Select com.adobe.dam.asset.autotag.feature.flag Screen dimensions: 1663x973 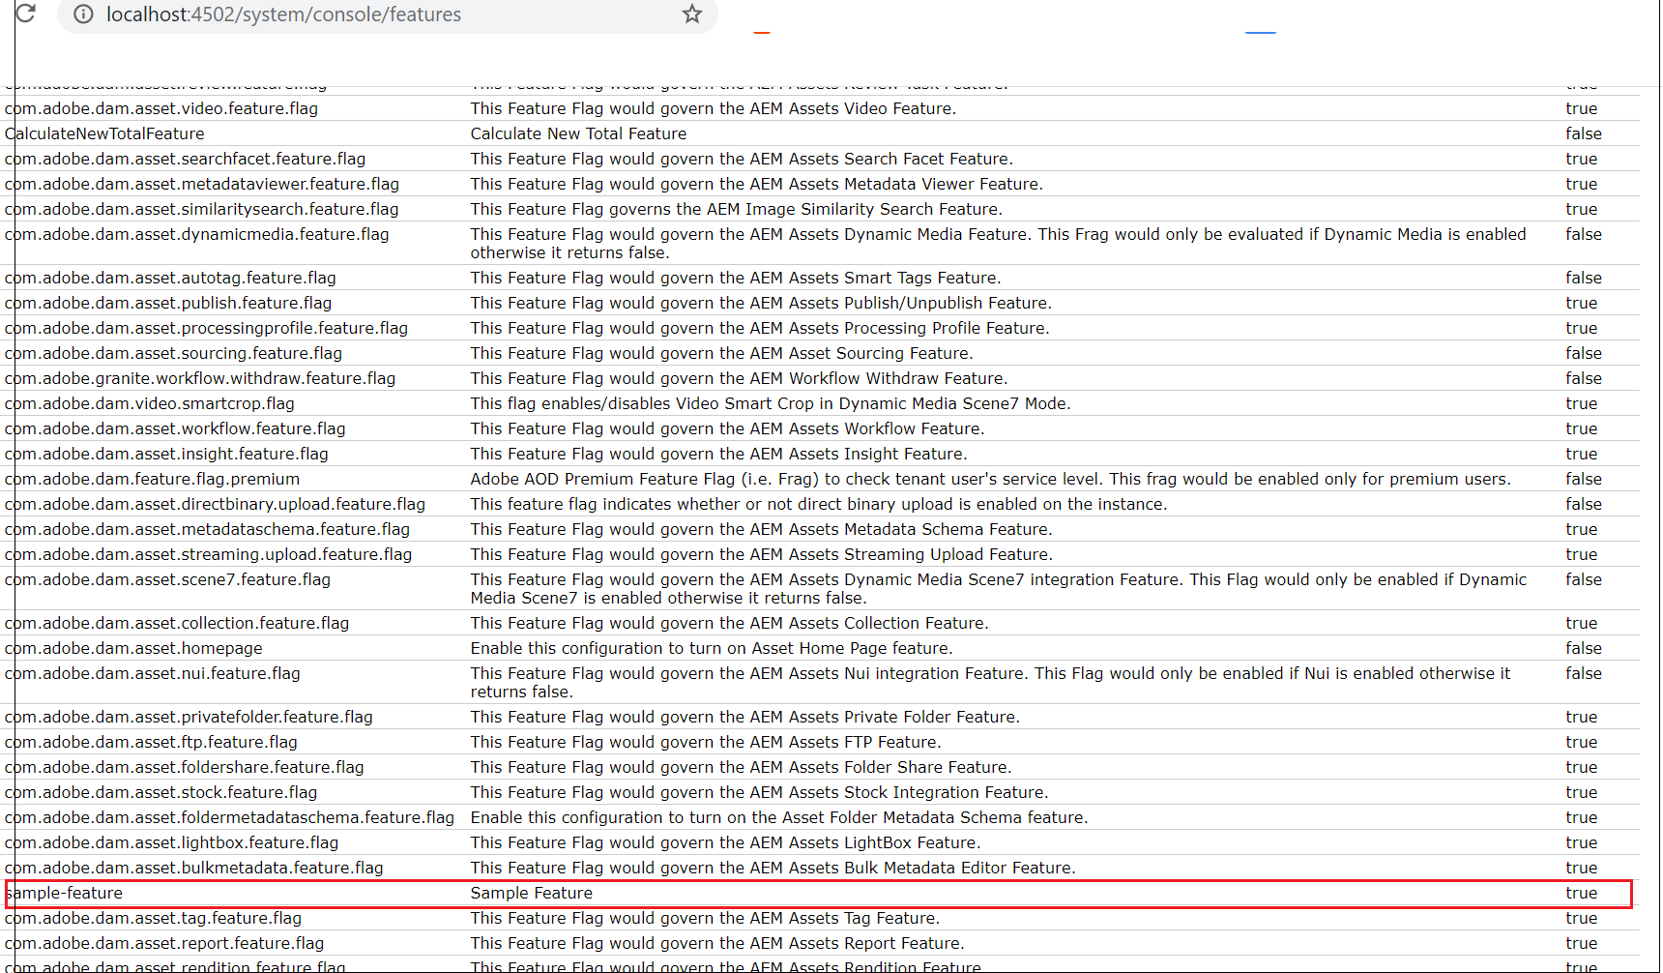pyautogui.click(x=170, y=278)
